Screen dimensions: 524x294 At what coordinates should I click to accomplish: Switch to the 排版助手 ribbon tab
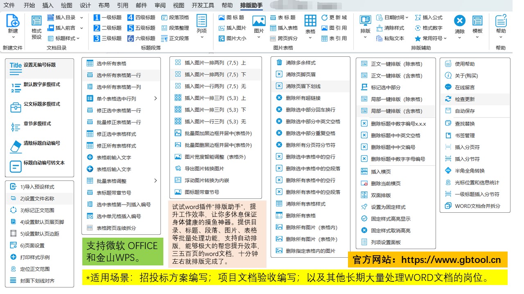coord(251,5)
